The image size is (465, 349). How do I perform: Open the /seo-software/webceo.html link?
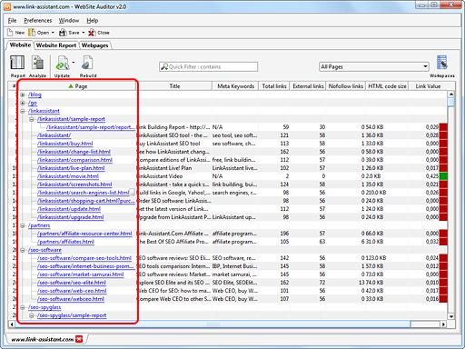(x=71, y=299)
